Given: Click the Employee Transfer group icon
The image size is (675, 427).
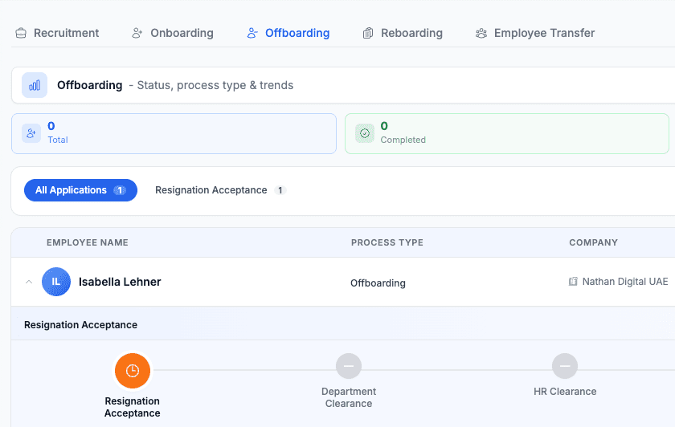Looking at the screenshot, I should coord(481,33).
